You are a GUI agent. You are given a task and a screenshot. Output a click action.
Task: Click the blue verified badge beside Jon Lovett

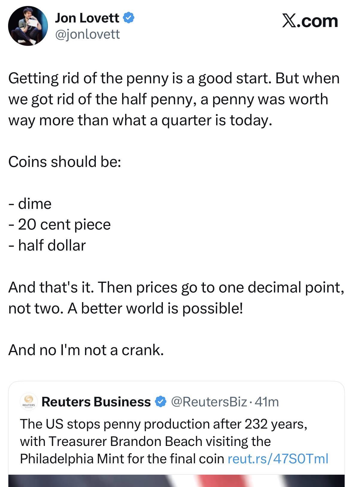[129, 18]
